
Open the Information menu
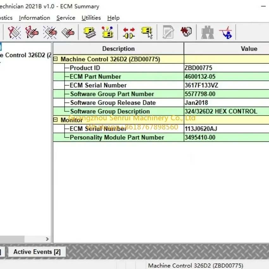34,18
